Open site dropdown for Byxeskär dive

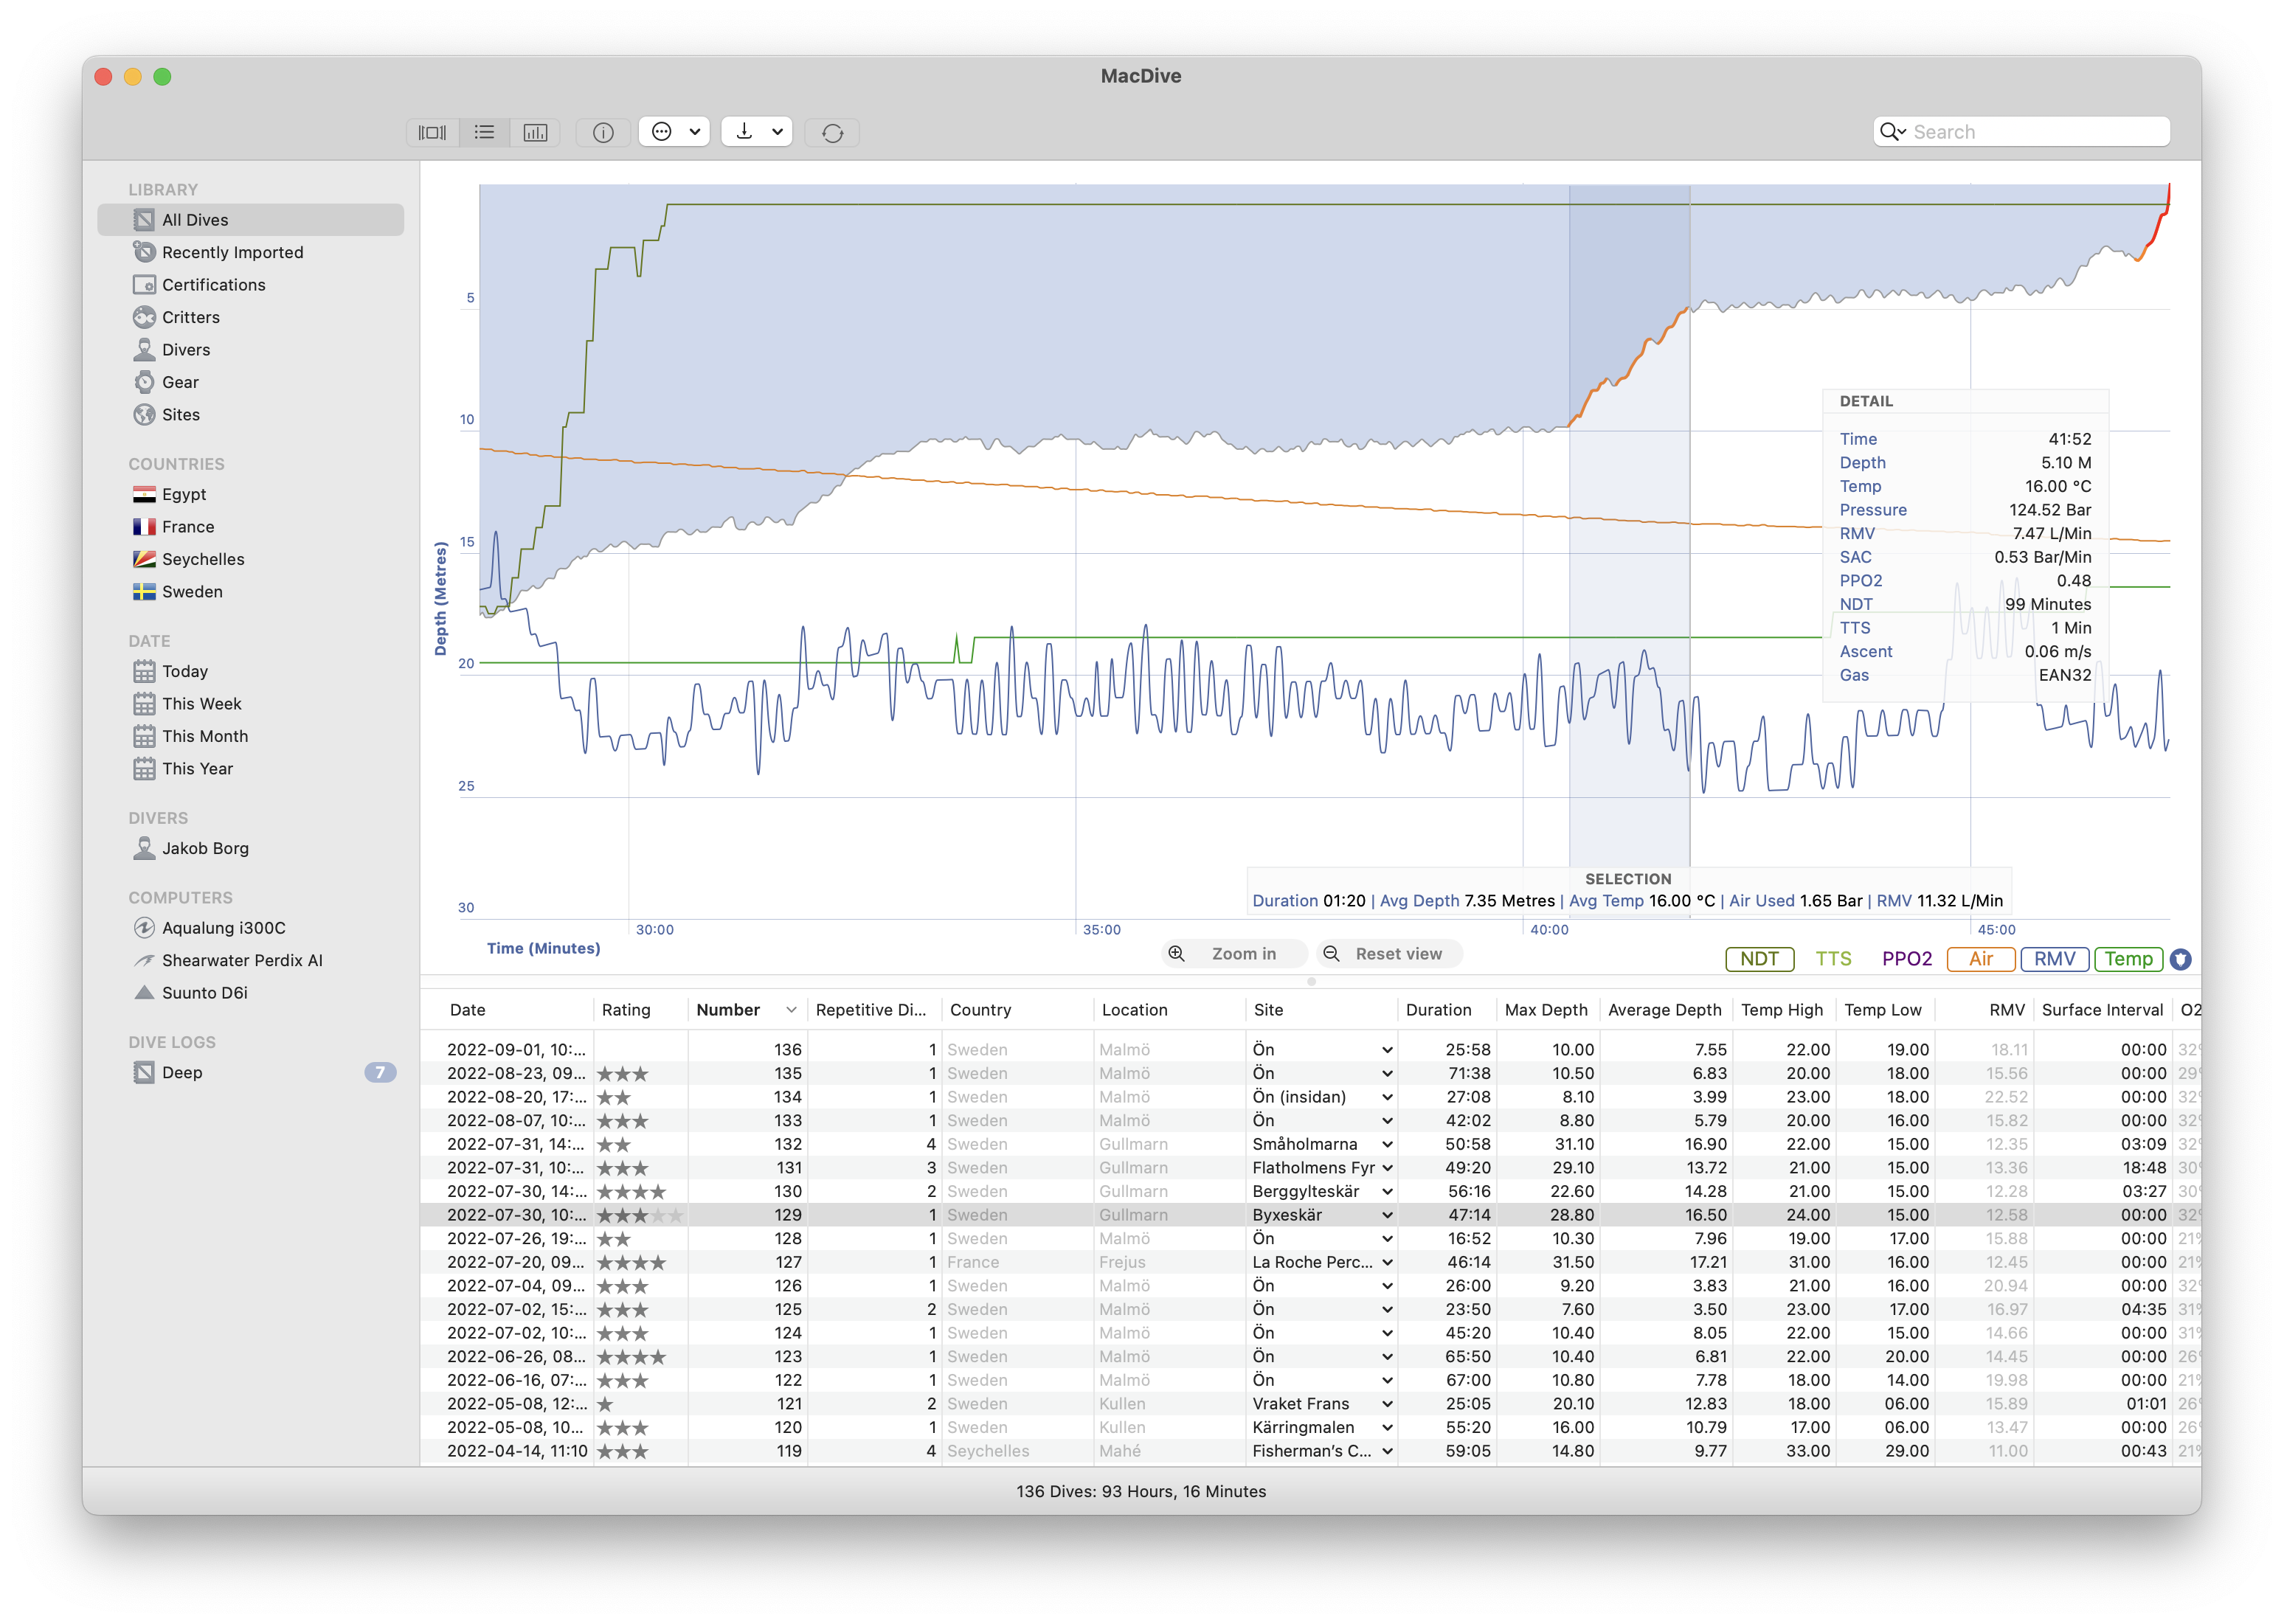pos(1386,1215)
